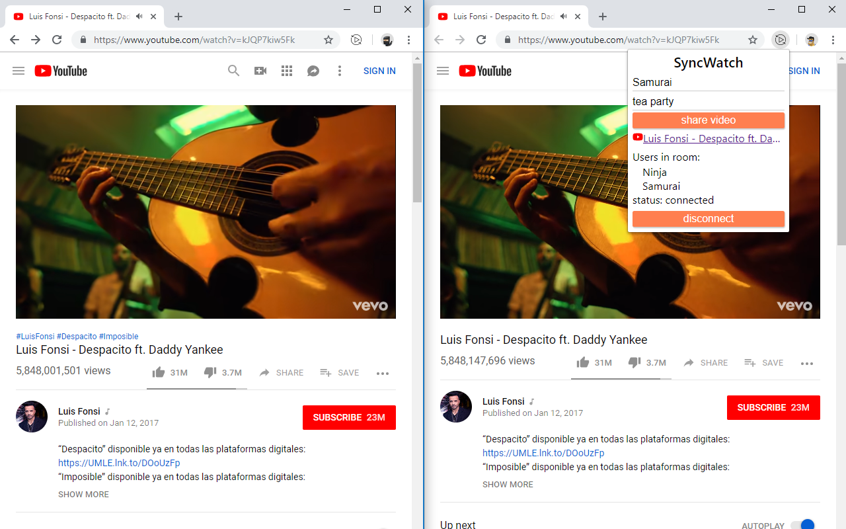
Task: Open the messages share bubble icon
Action: point(313,71)
